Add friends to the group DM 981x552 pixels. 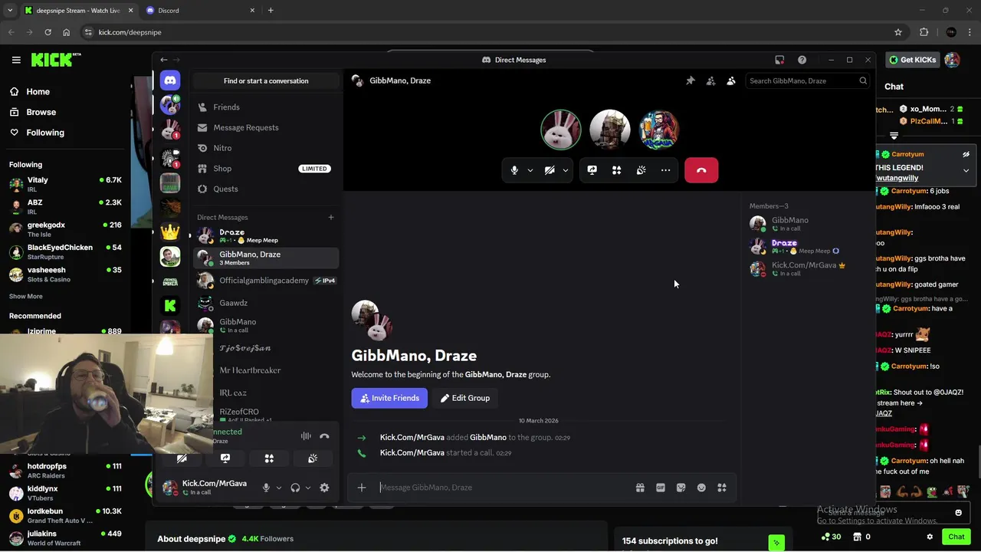[x=710, y=80]
